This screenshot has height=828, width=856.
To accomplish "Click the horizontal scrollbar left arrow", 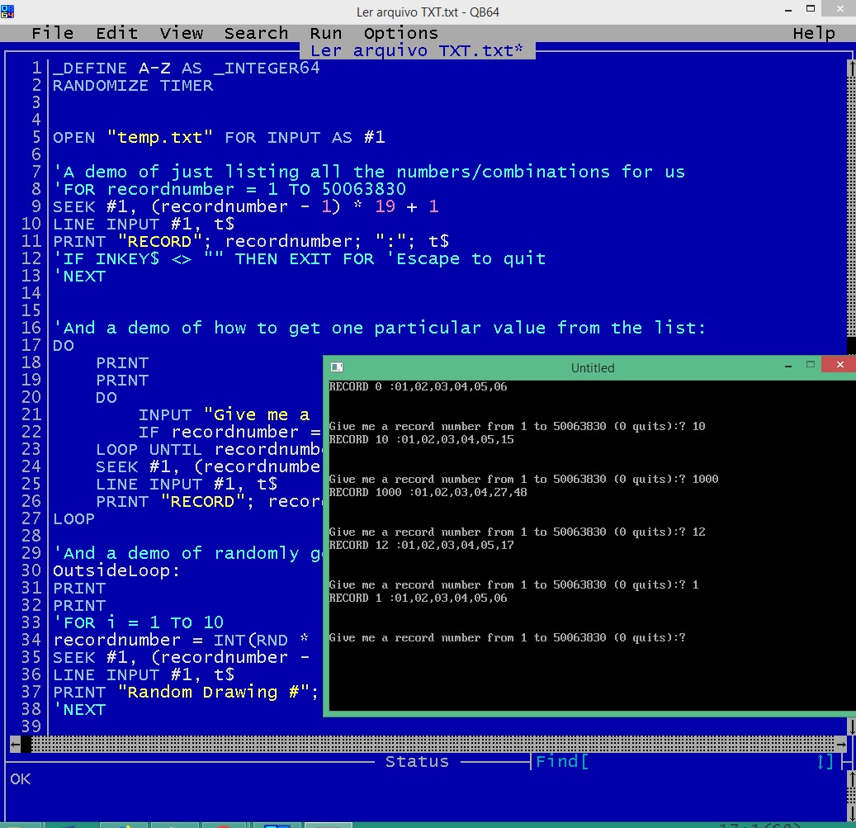I will point(15,744).
